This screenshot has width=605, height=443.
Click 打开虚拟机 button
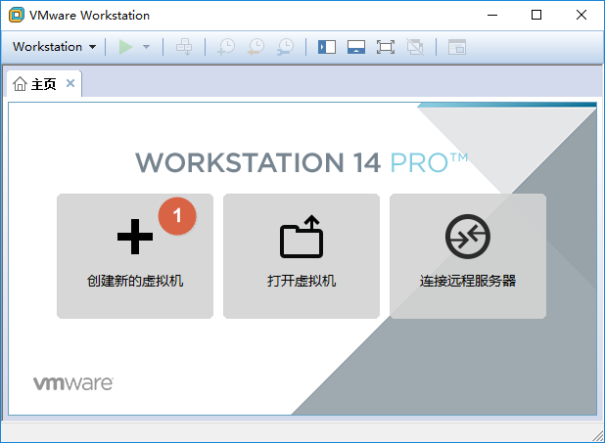point(302,256)
